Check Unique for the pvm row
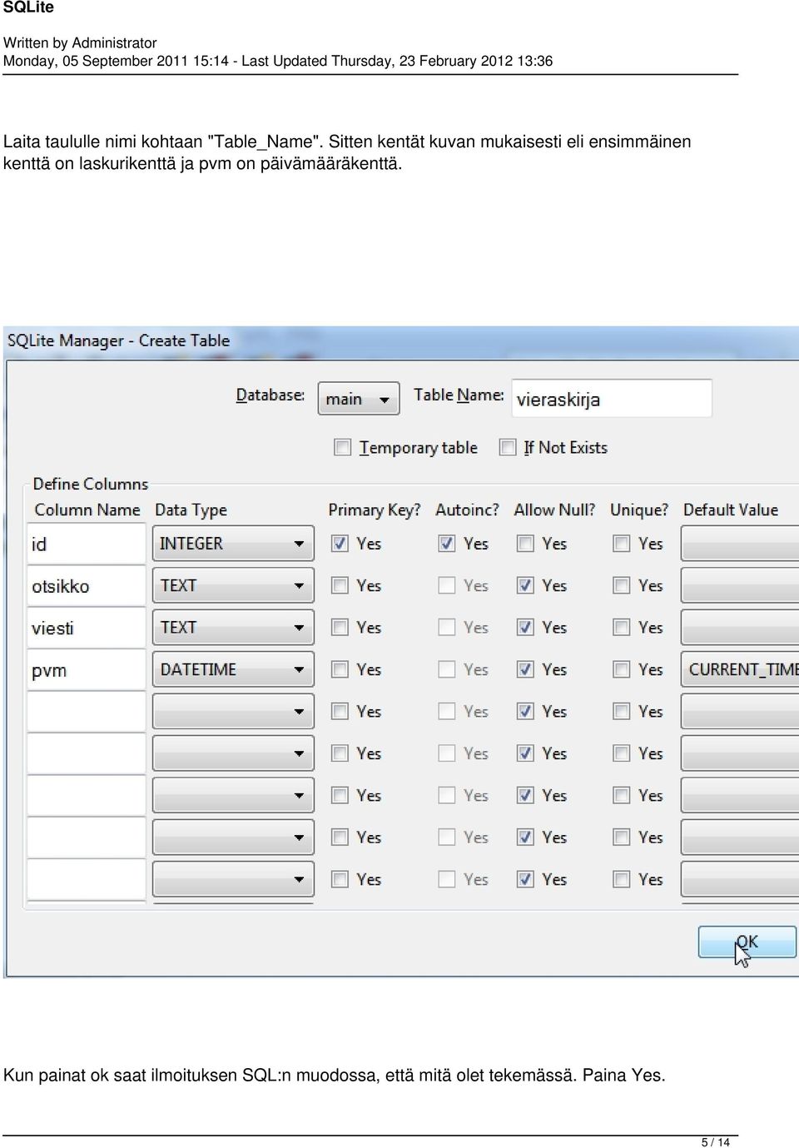 pos(622,669)
